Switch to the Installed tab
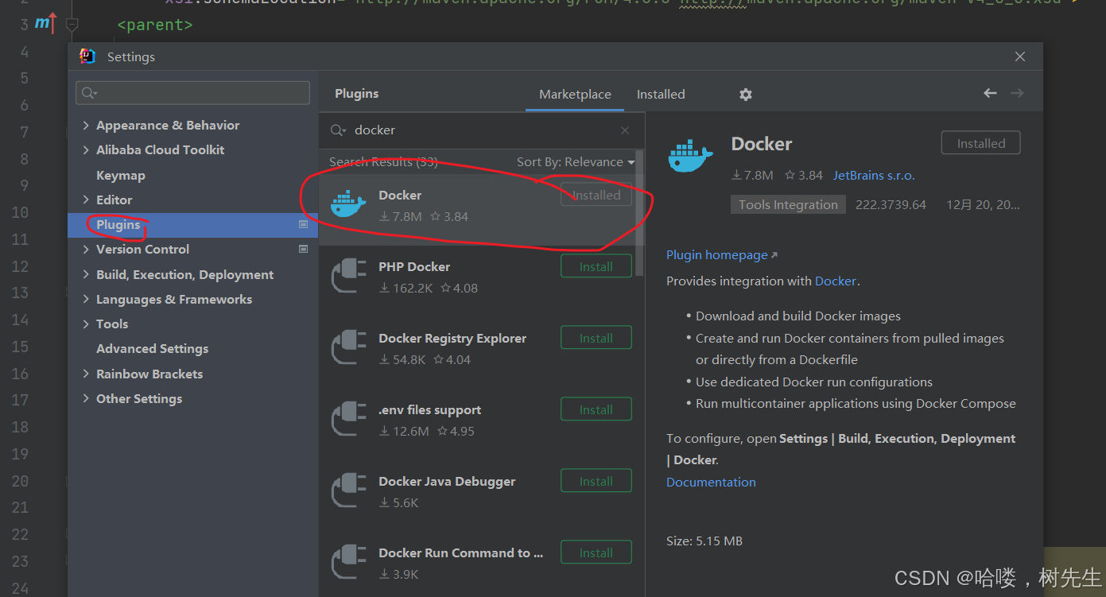This screenshot has height=597, width=1106. point(661,94)
